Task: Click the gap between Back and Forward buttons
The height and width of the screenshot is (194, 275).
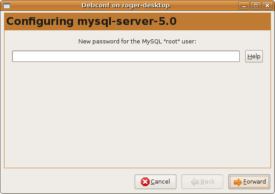Action: [226, 182]
